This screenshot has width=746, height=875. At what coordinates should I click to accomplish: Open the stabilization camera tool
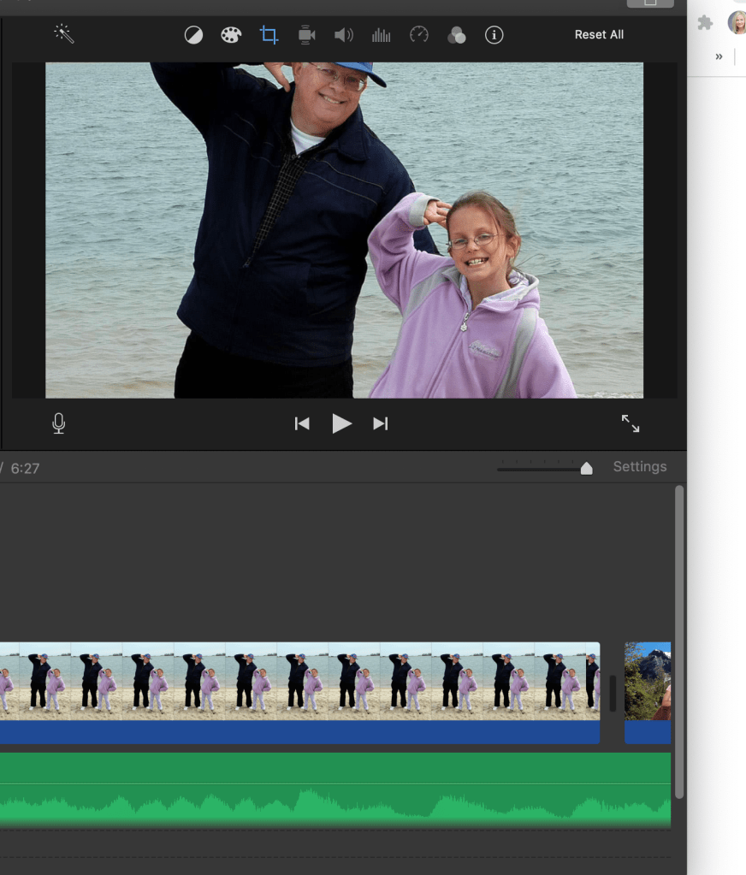pos(306,35)
